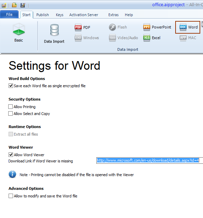This screenshot has height=218, width=203.
Task: Select the PDF import icon
Action: coord(78,27)
